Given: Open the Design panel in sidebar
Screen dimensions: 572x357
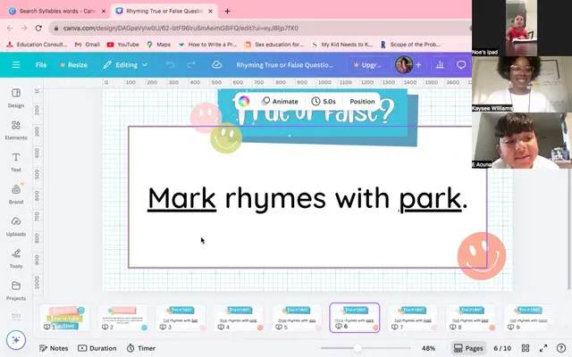Looking at the screenshot, I should [16, 98].
